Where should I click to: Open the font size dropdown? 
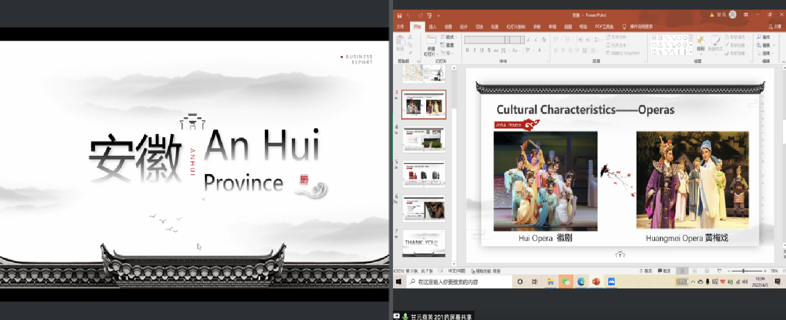tap(522, 40)
